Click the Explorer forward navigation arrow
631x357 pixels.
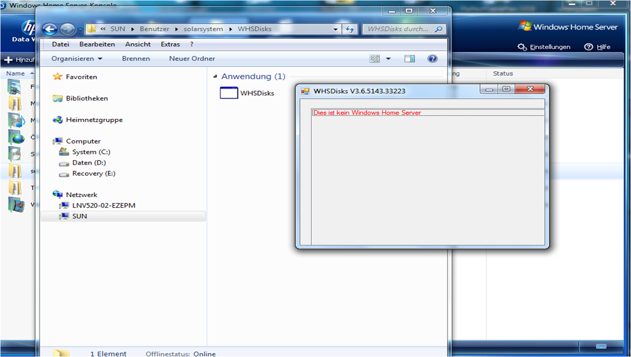(x=67, y=29)
